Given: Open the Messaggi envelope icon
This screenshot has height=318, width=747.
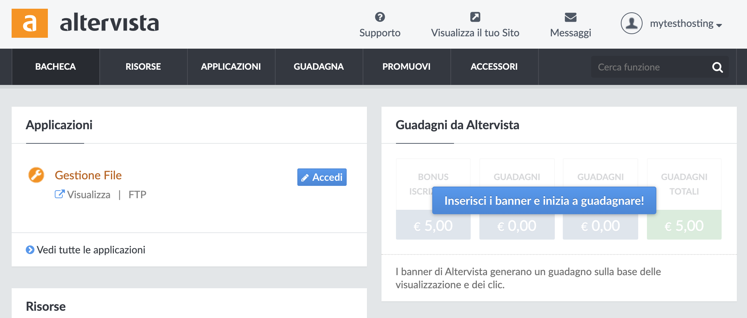Looking at the screenshot, I should [570, 17].
